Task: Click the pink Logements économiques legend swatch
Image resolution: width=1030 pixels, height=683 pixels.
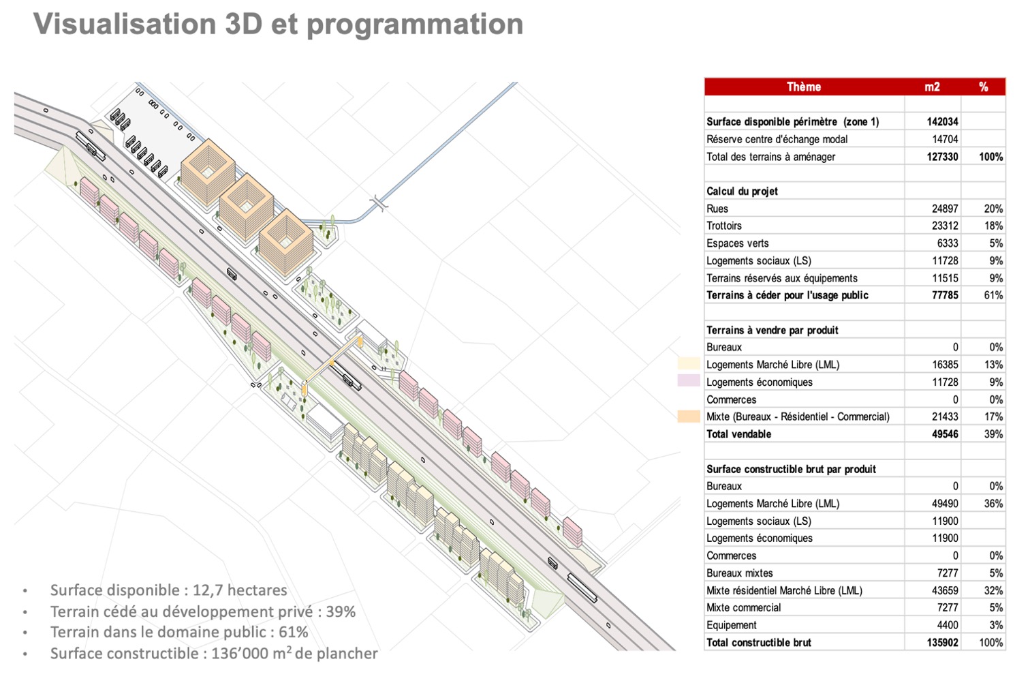Action: [689, 381]
